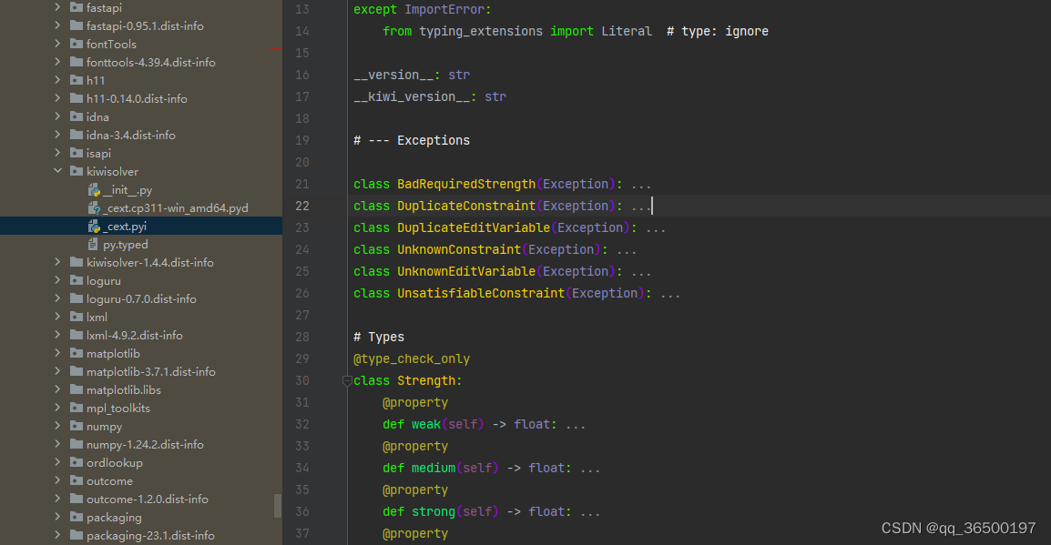This screenshot has height=545, width=1051.
Task: Click the idna folder icon
Action: (77, 116)
